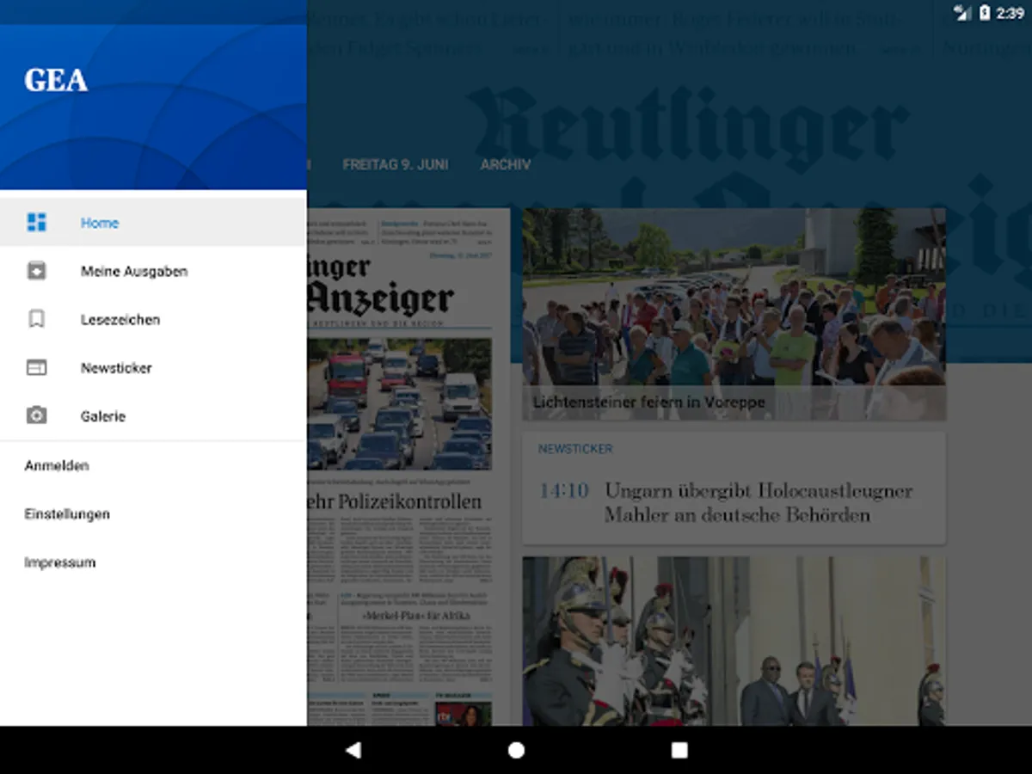Open Galerie menu entry
The image size is (1032, 774).
click(153, 415)
